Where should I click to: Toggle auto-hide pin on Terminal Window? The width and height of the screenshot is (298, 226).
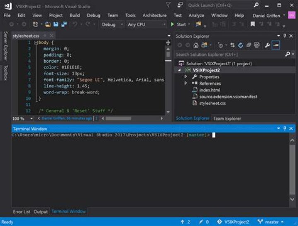click(284, 128)
